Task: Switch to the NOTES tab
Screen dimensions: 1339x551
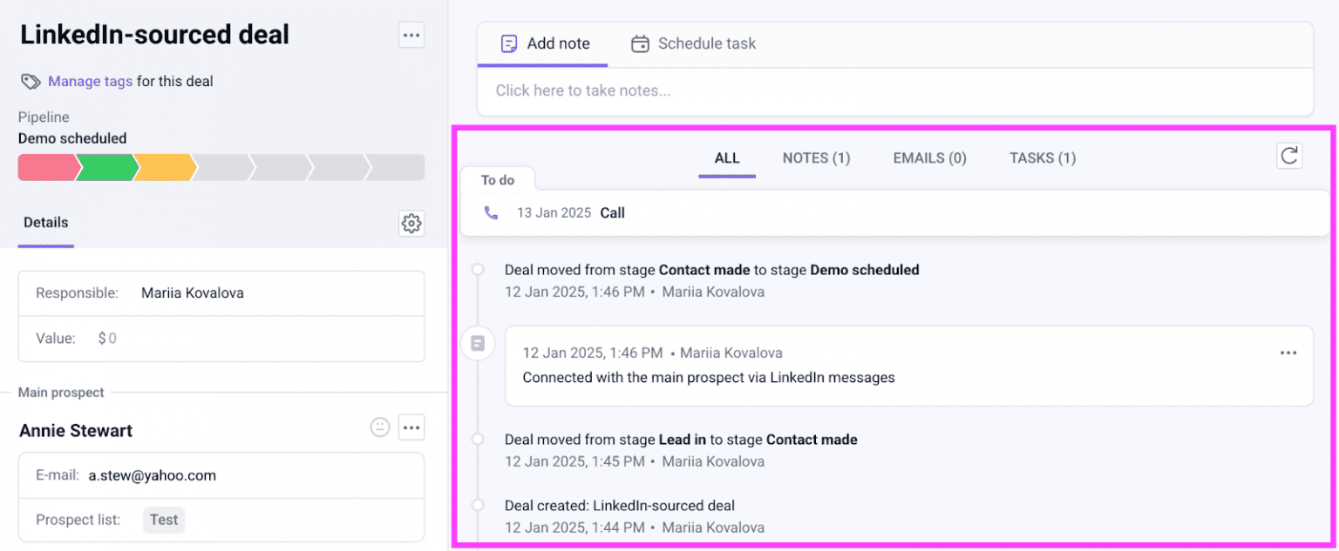Action: point(815,158)
